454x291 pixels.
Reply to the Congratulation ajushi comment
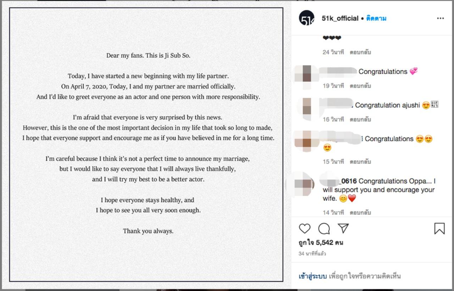pyautogui.click(x=360, y=120)
